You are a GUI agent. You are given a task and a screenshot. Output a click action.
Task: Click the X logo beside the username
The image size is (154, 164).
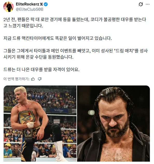41,4
